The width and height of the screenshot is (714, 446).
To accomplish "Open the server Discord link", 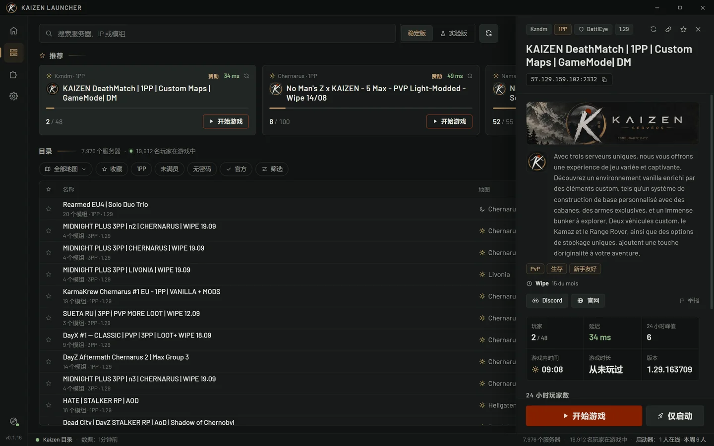I will coord(547,301).
